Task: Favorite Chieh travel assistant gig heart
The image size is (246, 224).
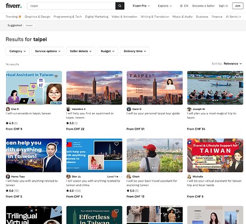Action: 177,143
